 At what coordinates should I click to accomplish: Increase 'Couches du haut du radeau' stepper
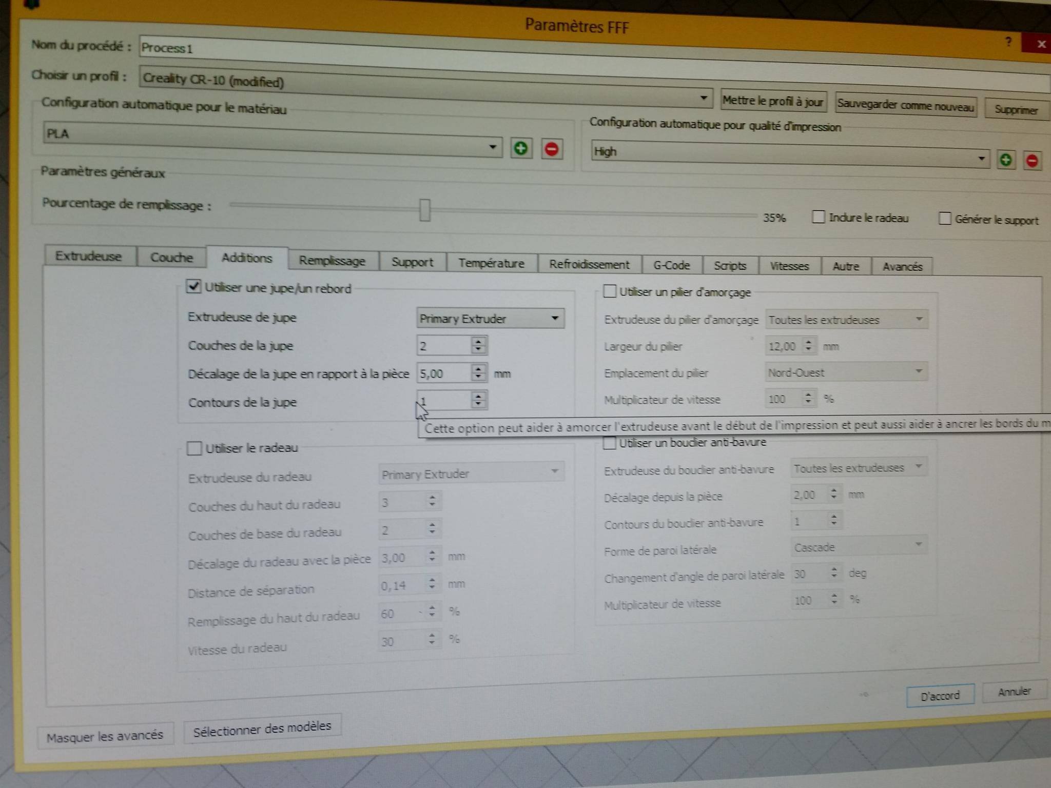(x=432, y=498)
